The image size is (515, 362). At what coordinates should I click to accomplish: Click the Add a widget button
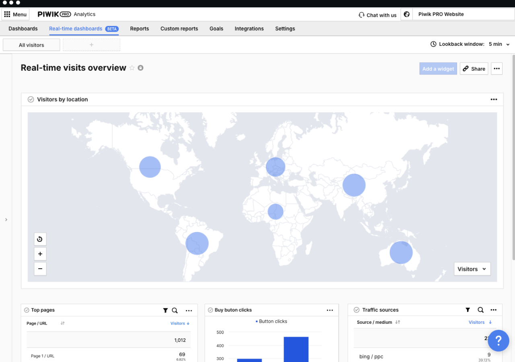point(438,69)
